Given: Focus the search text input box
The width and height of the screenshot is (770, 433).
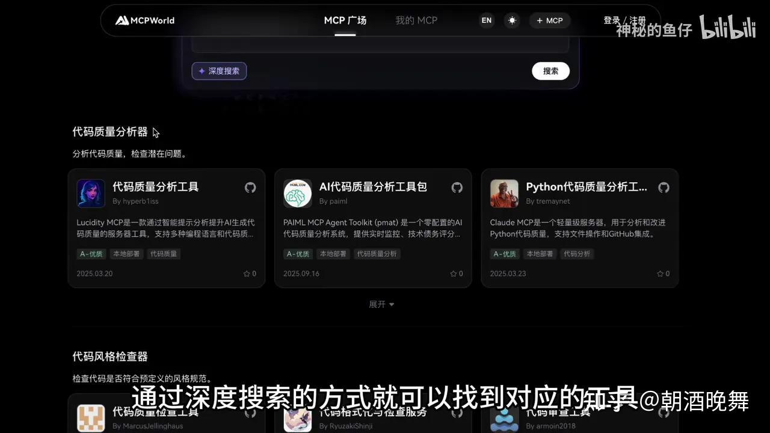Looking at the screenshot, I should (x=380, y=44).
